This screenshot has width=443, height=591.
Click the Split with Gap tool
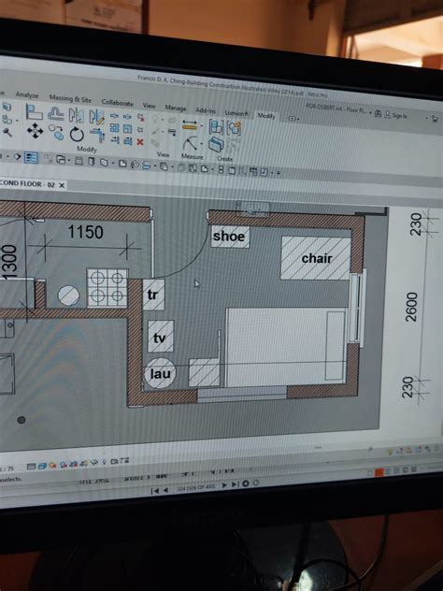(x=127, y=117)
